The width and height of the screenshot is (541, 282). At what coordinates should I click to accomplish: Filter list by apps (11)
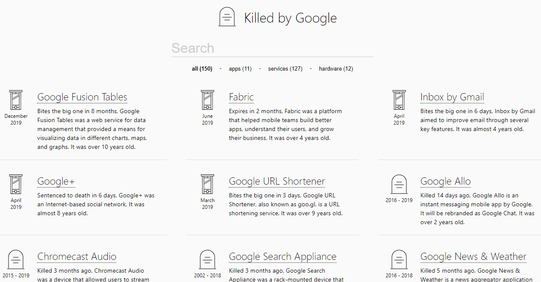(x=240, y=69)
